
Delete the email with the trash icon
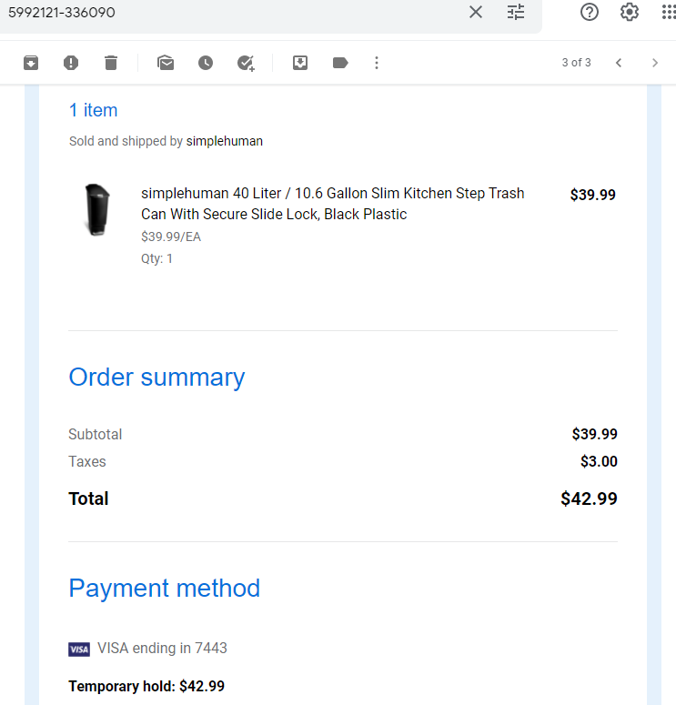(111, 63)
